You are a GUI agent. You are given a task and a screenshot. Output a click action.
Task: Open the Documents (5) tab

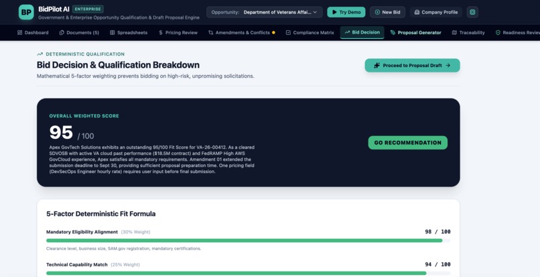coord(79,32)
